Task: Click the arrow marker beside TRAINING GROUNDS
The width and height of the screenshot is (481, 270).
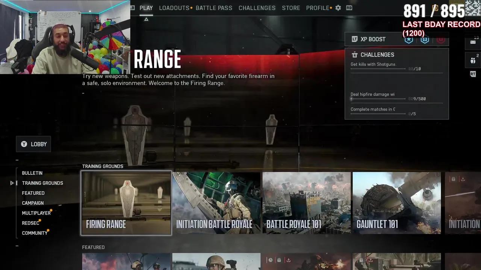Action: pyautogui.click(x=12, y=183)
